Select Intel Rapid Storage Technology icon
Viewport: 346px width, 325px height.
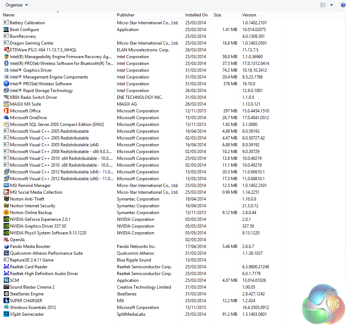pyautogui.click(x=6, y=90)
